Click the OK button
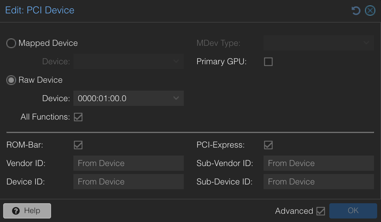Viewport: 381px width, 222px height. pyautogui.click(x=353, y=211)
